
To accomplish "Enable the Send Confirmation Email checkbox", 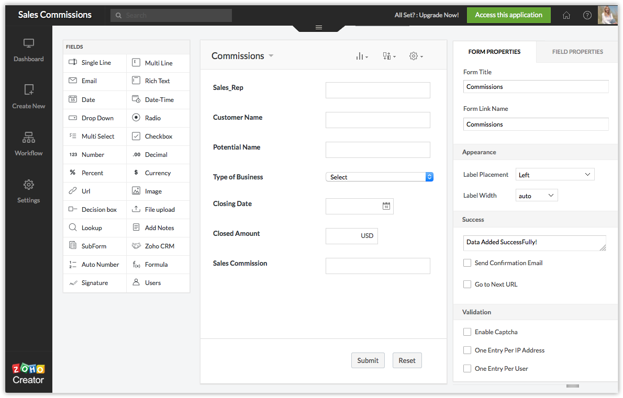I will click(467, 263).
